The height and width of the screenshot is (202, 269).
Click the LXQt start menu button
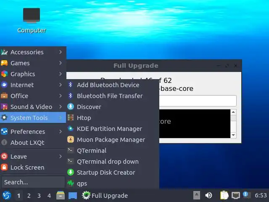pyautogui.click(x=7, y=195)
